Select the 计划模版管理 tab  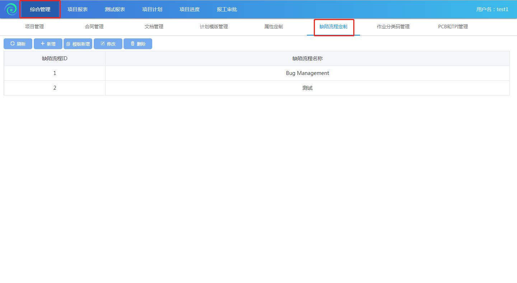click(214, 27)
